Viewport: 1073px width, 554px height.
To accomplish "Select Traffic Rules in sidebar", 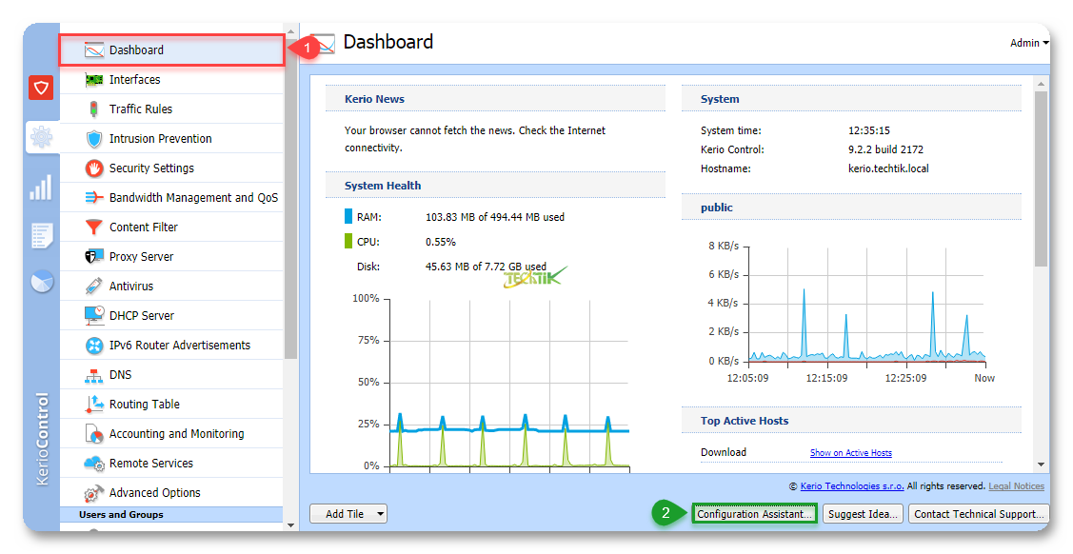I will coord(141,109).
